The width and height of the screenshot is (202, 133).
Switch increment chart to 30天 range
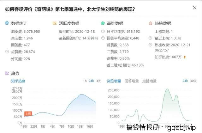[x=193, y=81]
